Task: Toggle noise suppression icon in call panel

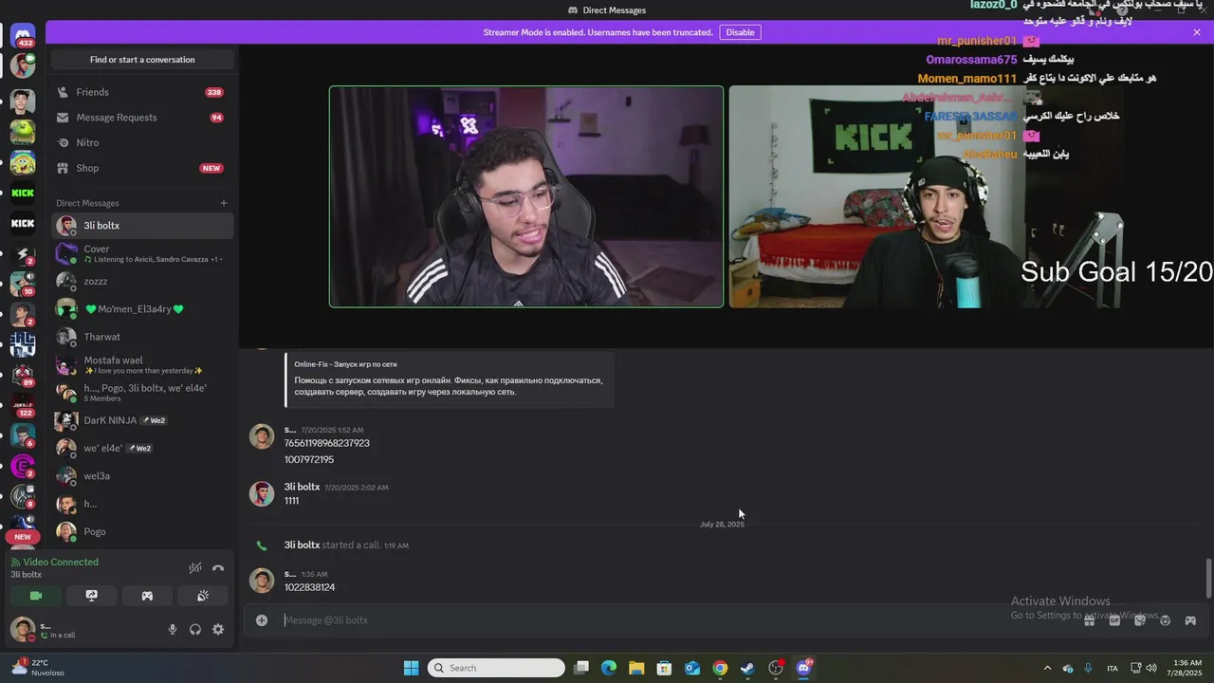Action: click(x=195, y=568)
